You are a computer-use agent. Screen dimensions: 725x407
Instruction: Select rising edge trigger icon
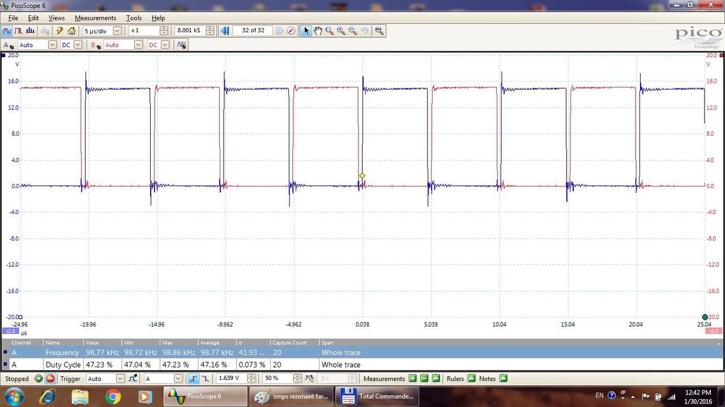click(x=194, y=379)
